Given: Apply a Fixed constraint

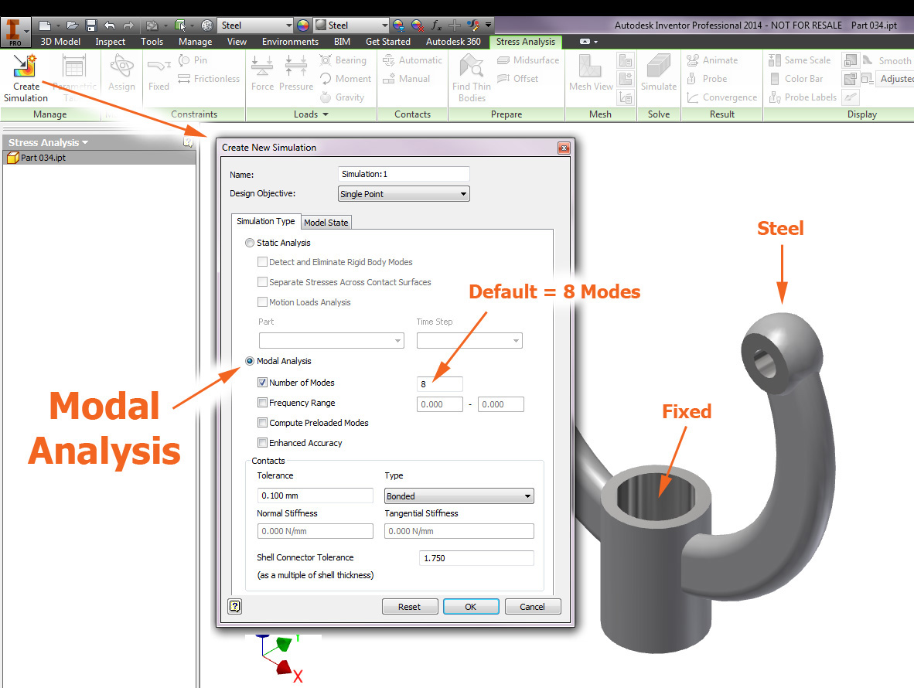Looking at the screenshot, I should click(159, 73).
